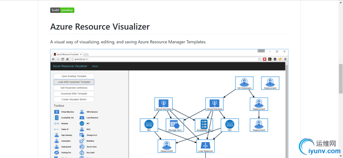Image resolution: width=343 pixels, height=158 pixels.
Task: Click the browser home button
Action: pyautogui.click(x=67, y=59)
